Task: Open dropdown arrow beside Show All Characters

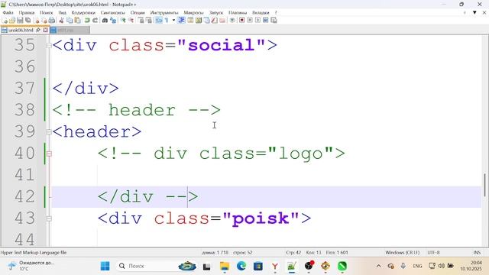Action: pos(173,21)
